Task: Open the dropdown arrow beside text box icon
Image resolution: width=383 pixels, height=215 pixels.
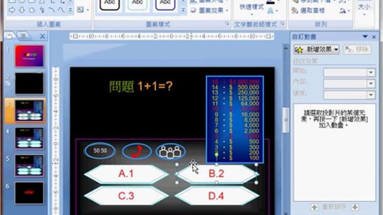Action: click(87, 10)
